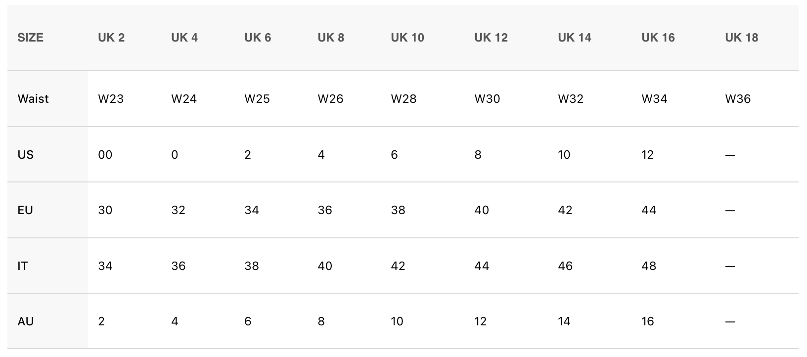Click the W23 waist cell
This screenshot has height=357, width=807.
(111, 99)
